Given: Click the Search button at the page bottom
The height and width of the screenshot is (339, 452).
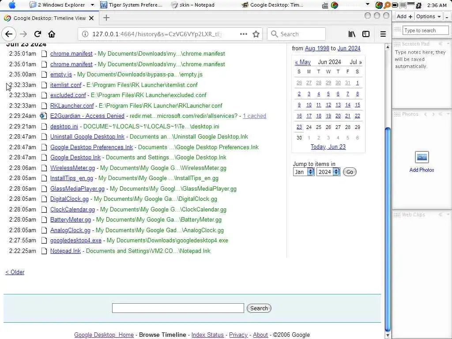Looking at the screenshot, I should pyautogui.click(x=259, y=308).
